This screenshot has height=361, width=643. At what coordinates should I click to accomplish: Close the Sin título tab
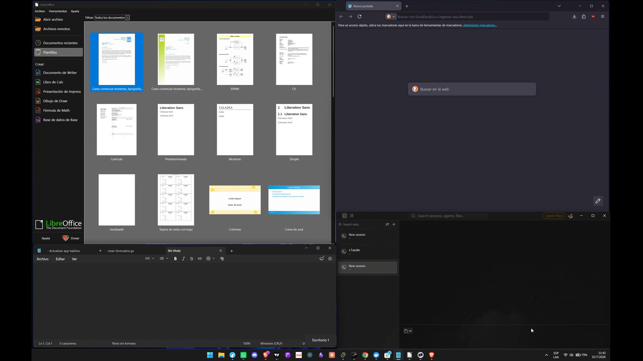click(x=220, y=251)
